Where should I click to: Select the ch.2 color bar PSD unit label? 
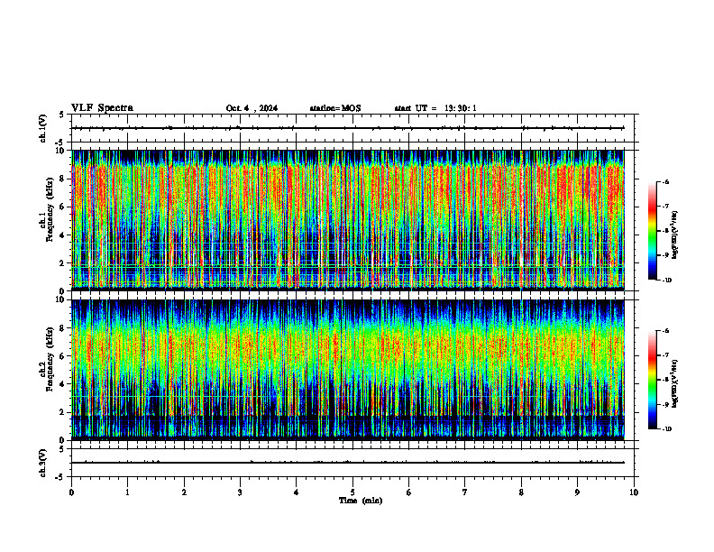coord(674,383)
